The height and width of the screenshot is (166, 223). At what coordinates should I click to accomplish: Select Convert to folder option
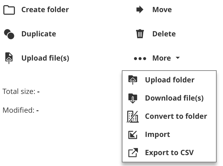176,116
